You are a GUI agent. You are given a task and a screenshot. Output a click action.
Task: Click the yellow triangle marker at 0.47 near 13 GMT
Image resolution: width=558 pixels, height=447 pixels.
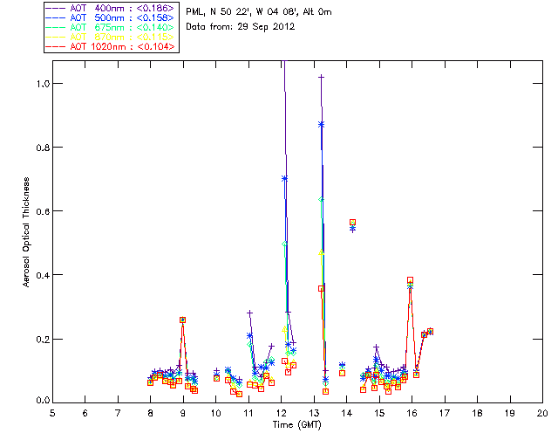pyautogui.click(x=321, y=252)
